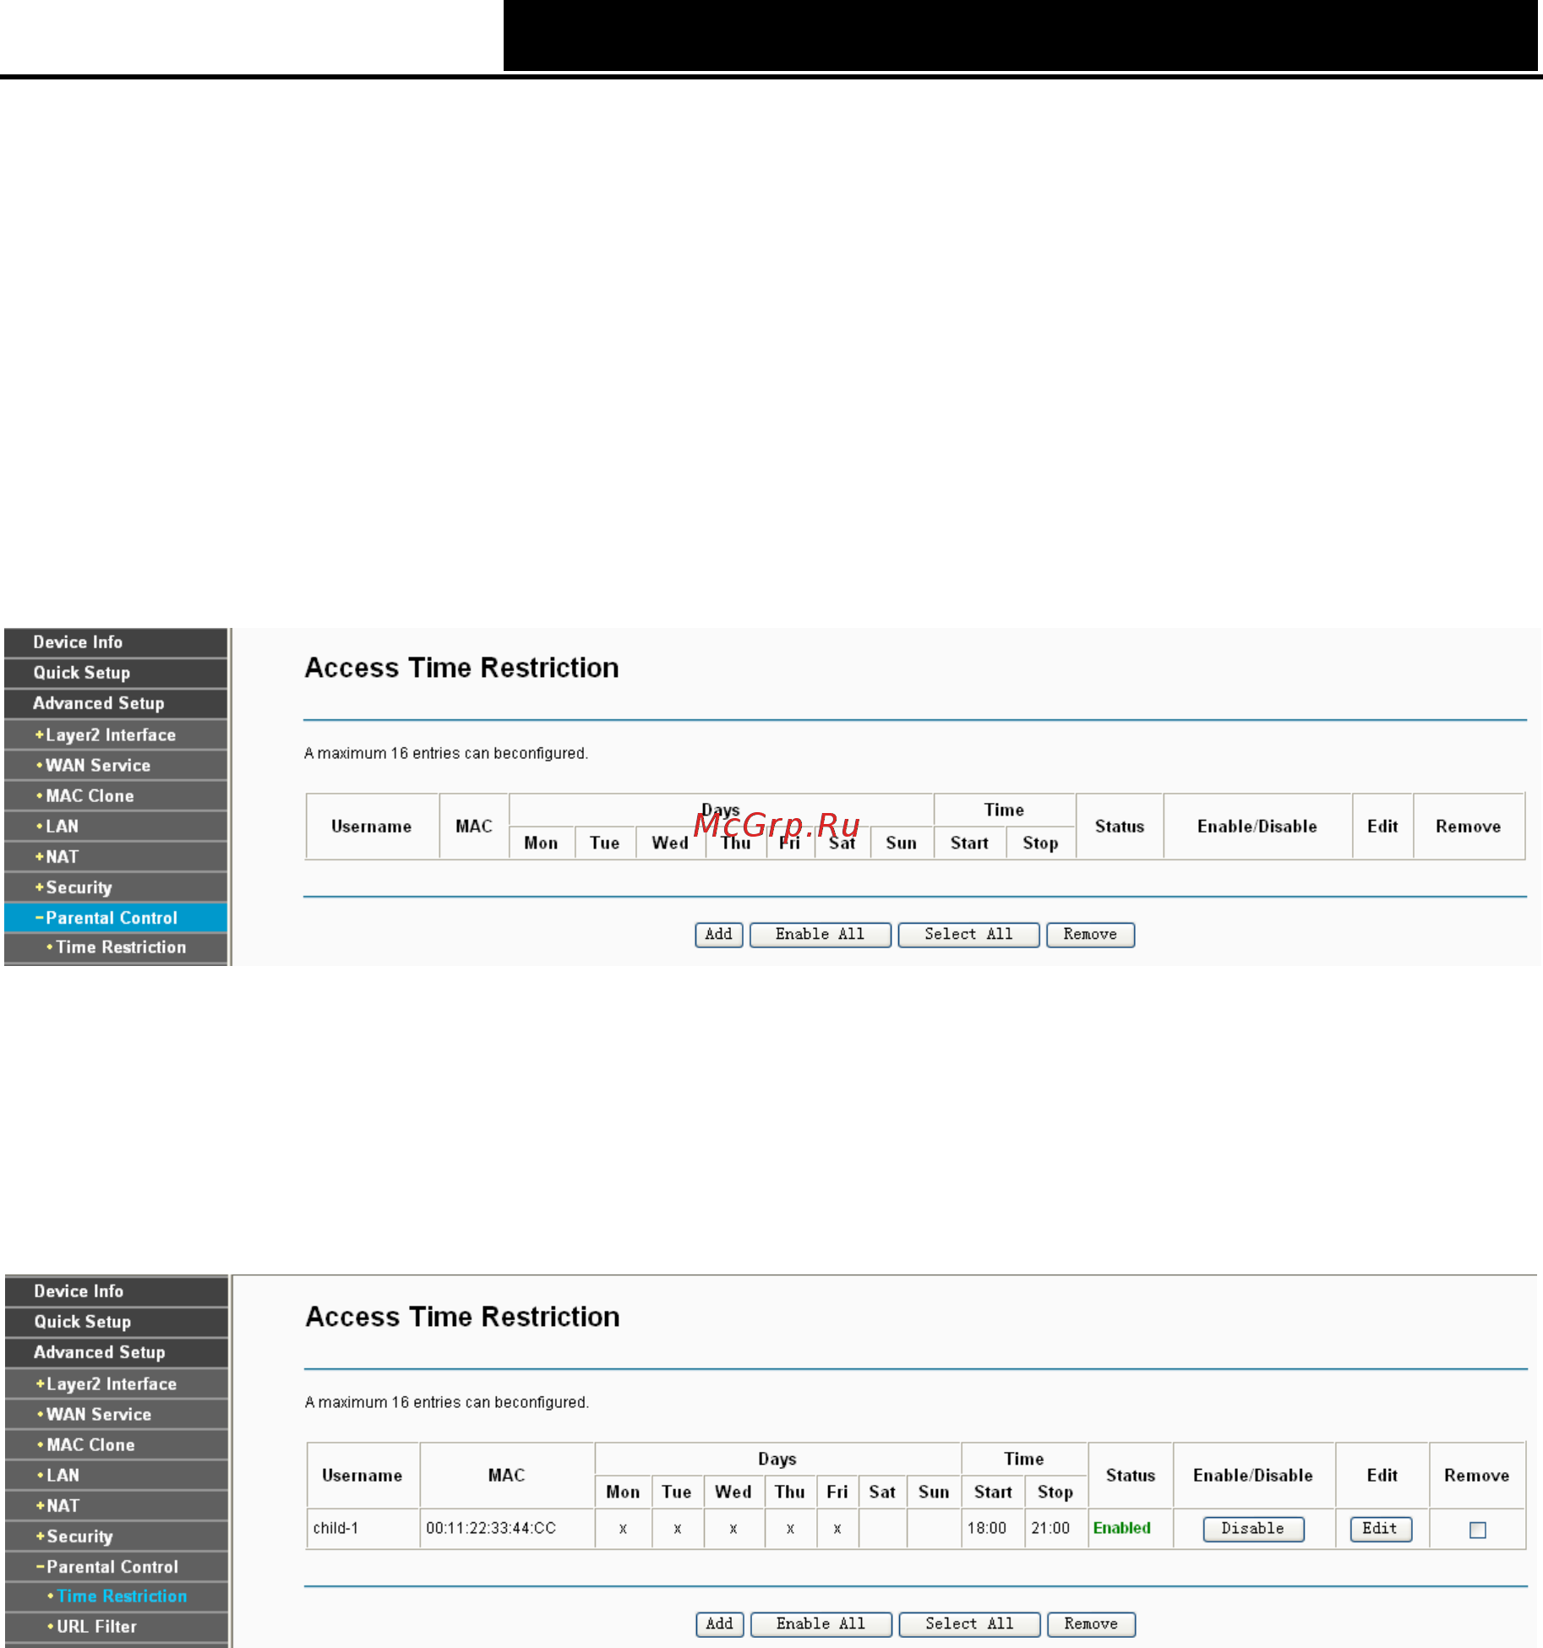
Task: Click the green Enabled status text
Action: [1122, 1528]
